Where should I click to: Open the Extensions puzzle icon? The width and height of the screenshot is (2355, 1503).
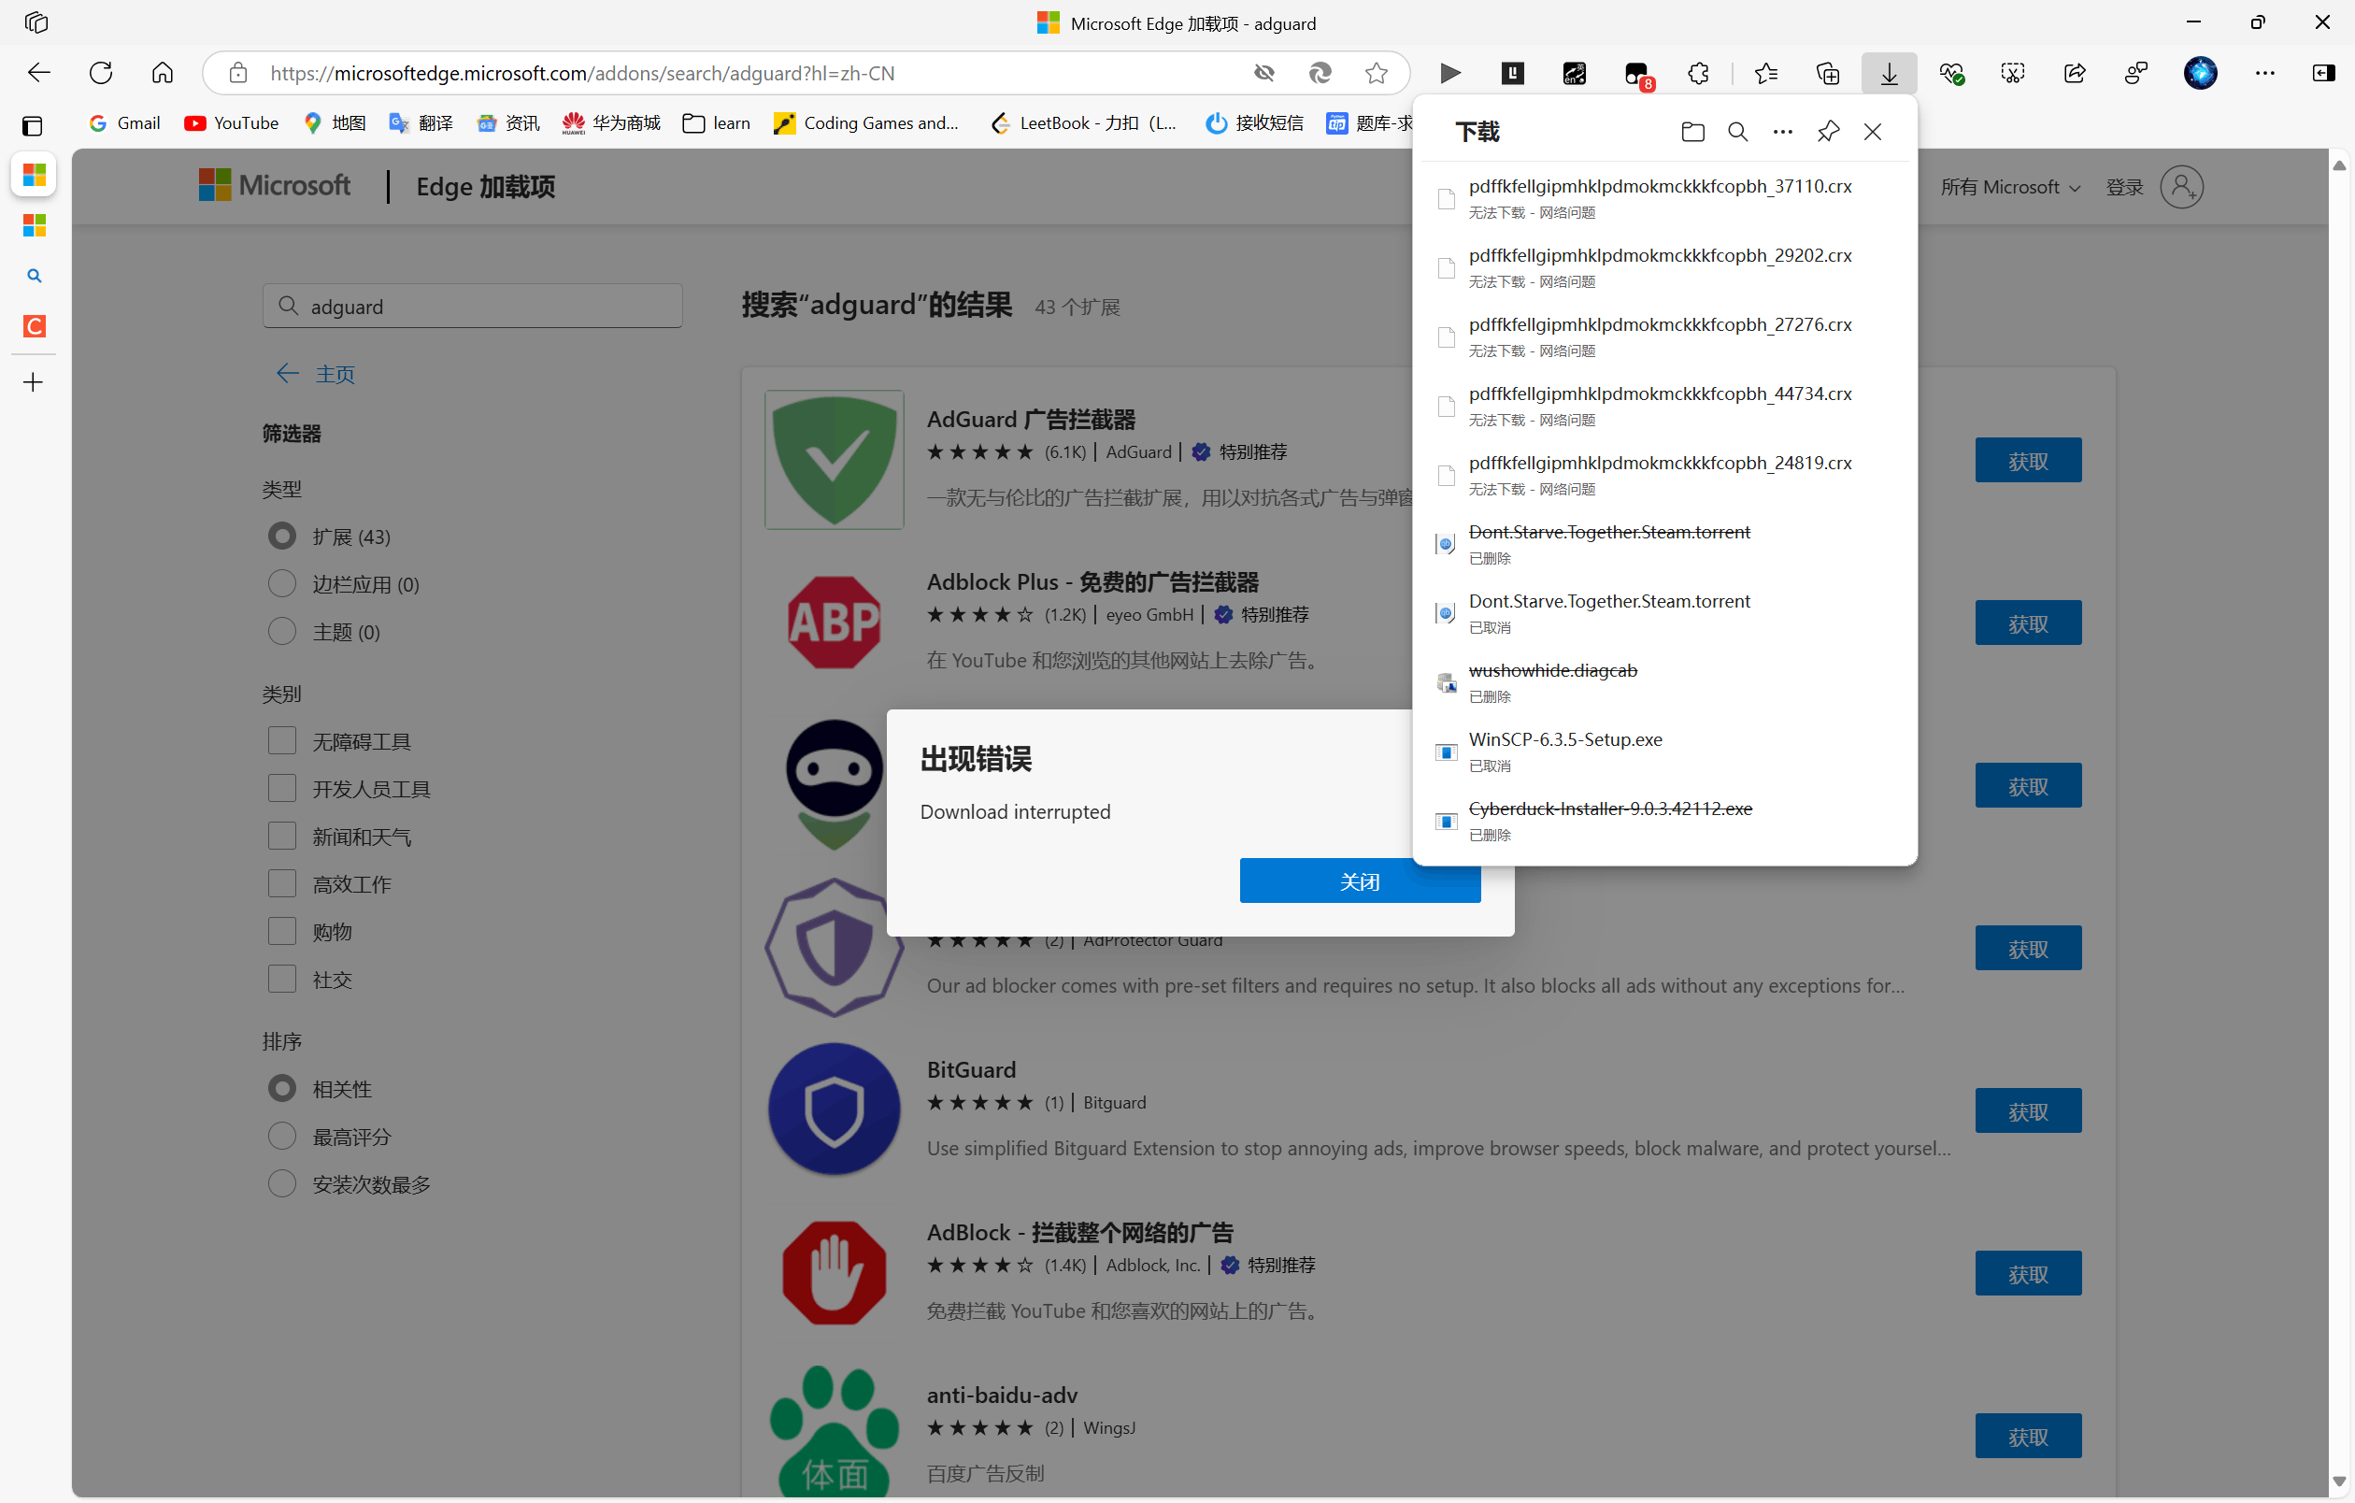pyautogui.click(x=1698, y=73)
